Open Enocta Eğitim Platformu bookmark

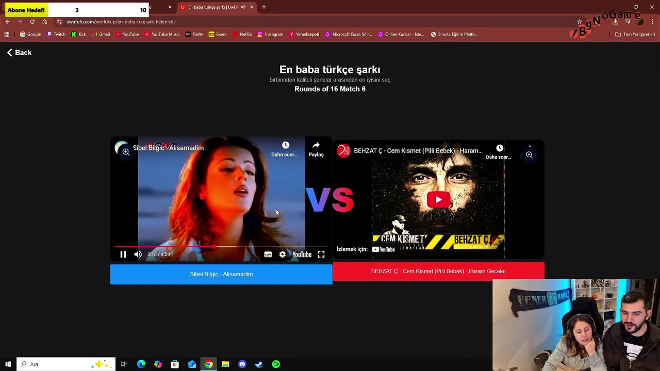(x=454, y=35)
